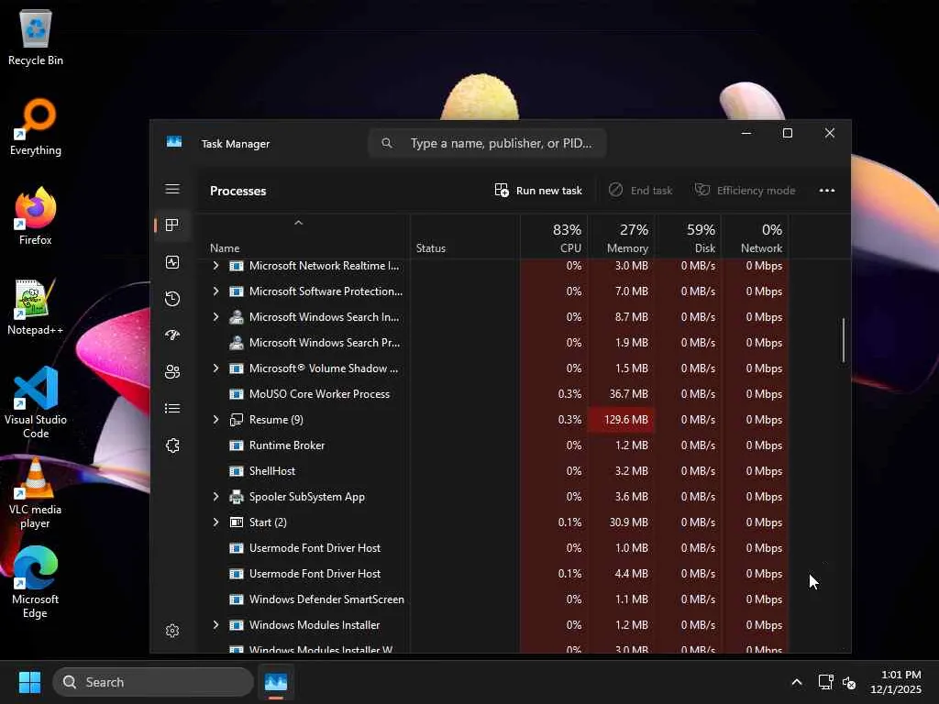939x704 pixels.
Task: Select the Windows Defender SmartScreen row
Action: [x=494, y=599]
